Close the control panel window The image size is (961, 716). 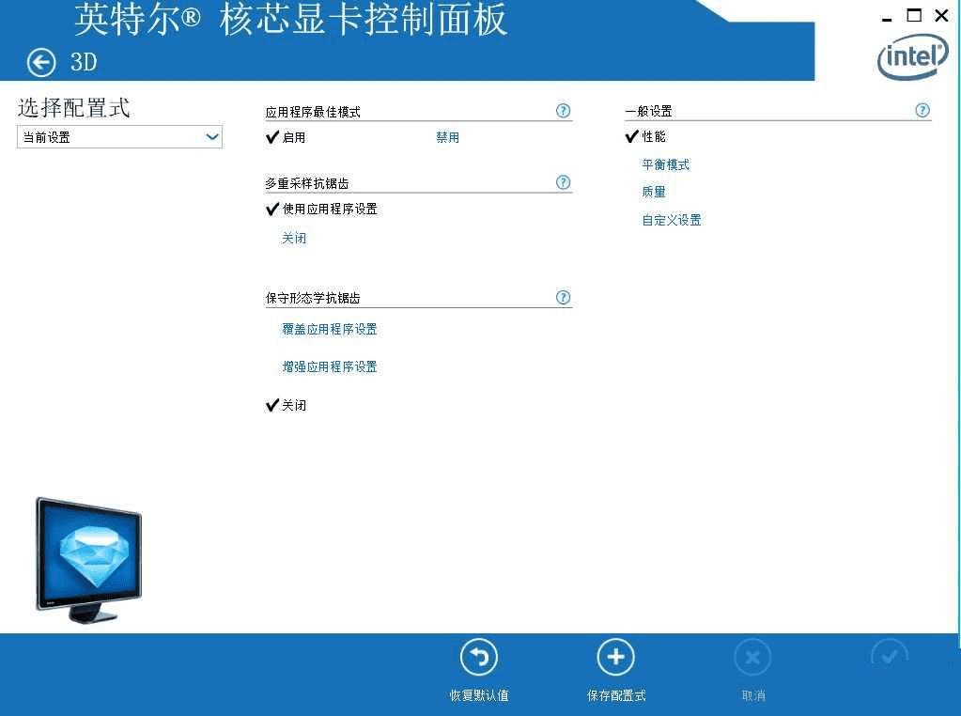[x=941, y=15]
